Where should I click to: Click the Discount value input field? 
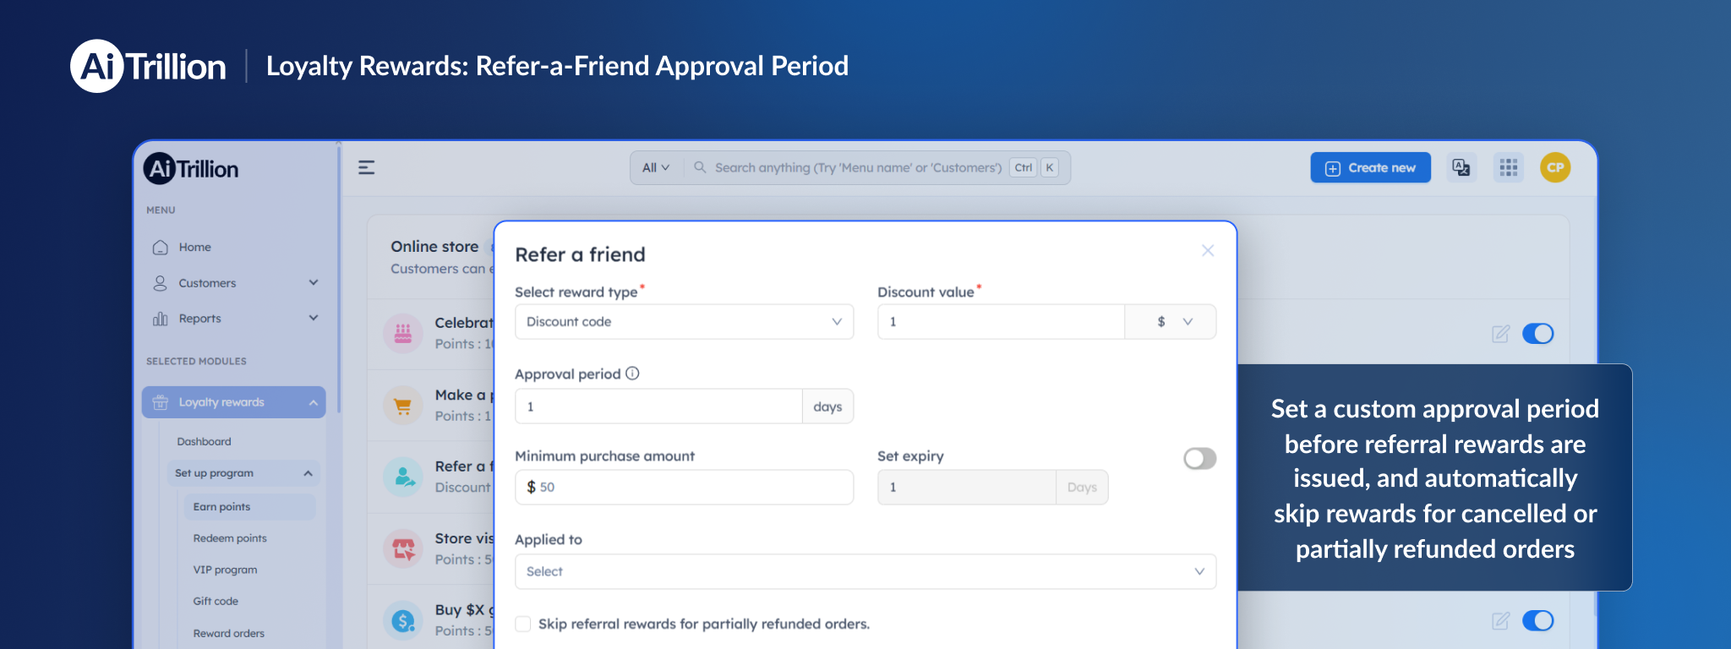1001,322
